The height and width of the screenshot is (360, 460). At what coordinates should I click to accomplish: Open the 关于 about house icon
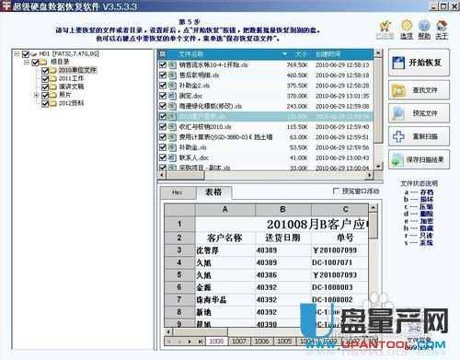[x=442, y=26]
